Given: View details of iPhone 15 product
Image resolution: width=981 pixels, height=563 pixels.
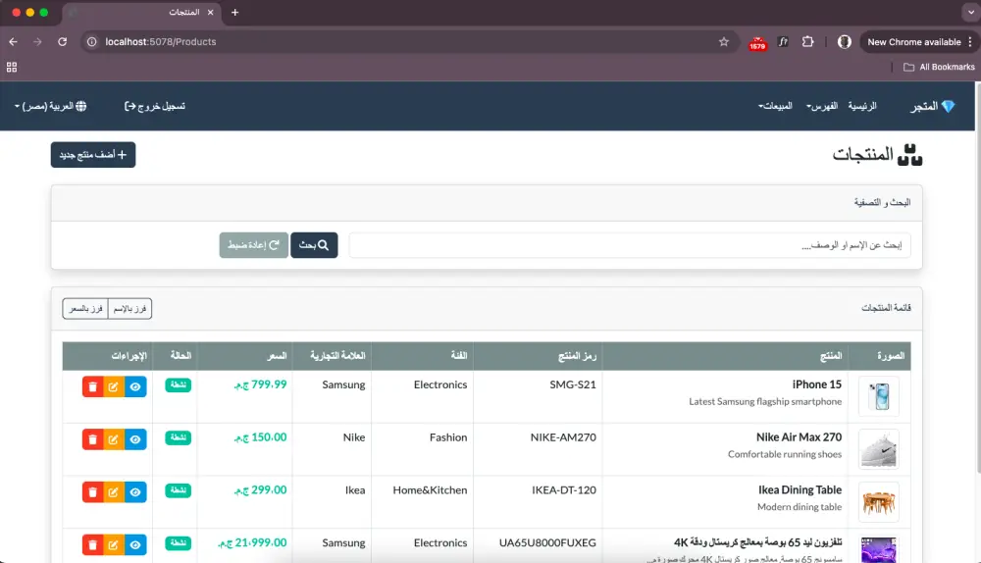Looking at the screenshot, I should click(x=135, y=386).
